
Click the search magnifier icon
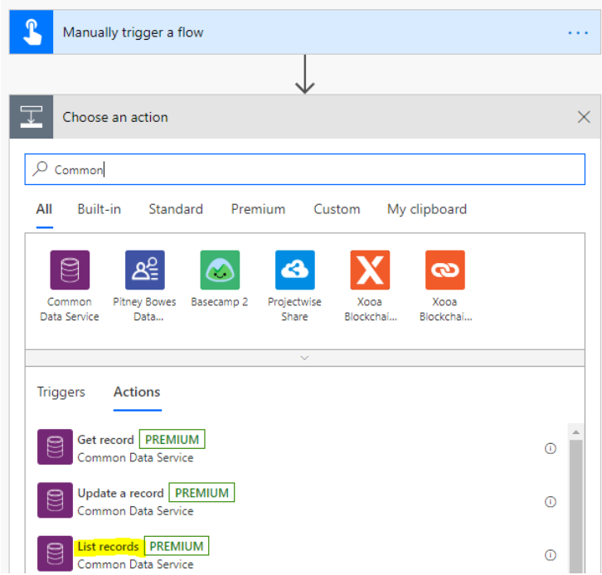tap(40, 168)
